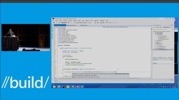Viewport: 179px width, 100px height.
Task: Click the code editor vertical scrollbar
Action: (x=151, y=52)
